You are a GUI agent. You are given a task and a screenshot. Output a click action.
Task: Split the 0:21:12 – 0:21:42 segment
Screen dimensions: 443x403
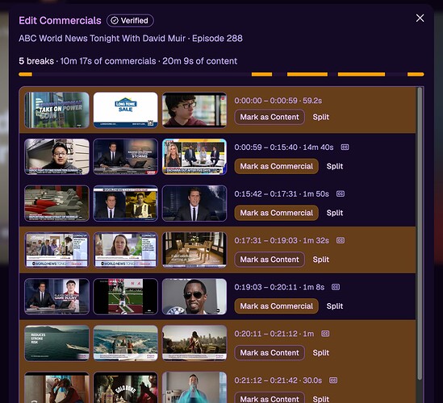click(x=321, y=399)
